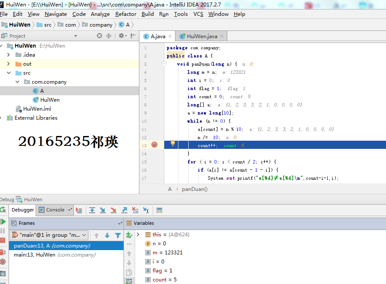
Task: Click the frames filter funnel icon
Action: pyautogui.click(x=118, y=236)
